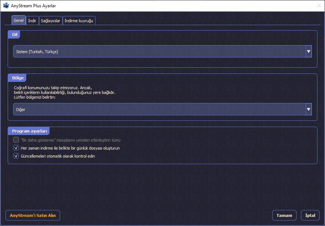The height and width of the screenshot is (226, 325).
Task: Close the AnyStream Plus Ayarlar window
Action: point(319,5)
